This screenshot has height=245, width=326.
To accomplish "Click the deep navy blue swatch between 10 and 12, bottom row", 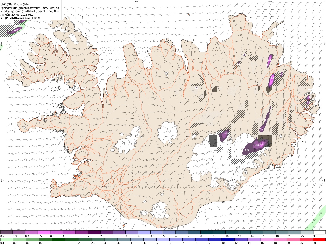I will pyautogui.click(x=227, y=240).
